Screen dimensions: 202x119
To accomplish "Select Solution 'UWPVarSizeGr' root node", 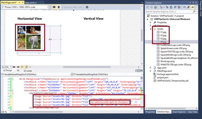I will coord(167,16).
